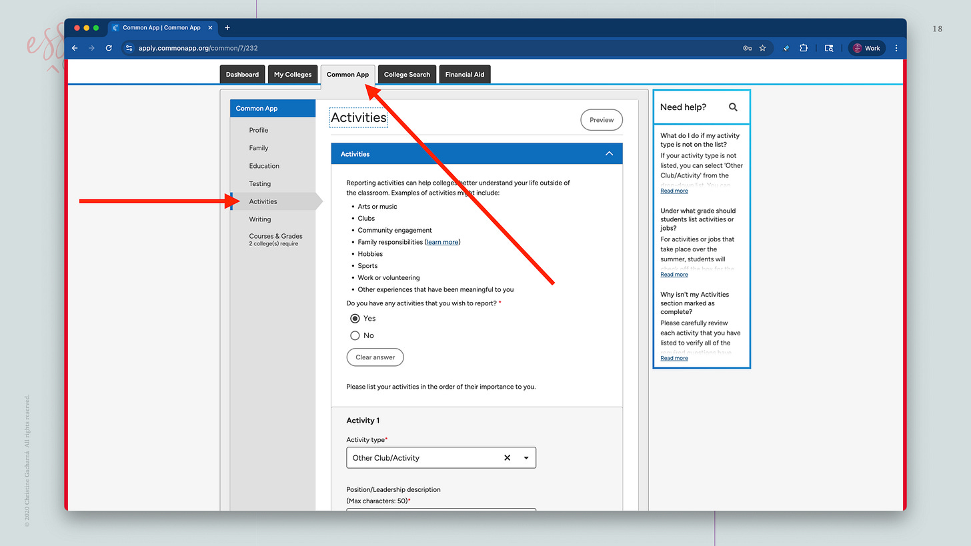Click Read more under grade listing question
This screenshot has height=546, width=971.
[x=674, y=275]
